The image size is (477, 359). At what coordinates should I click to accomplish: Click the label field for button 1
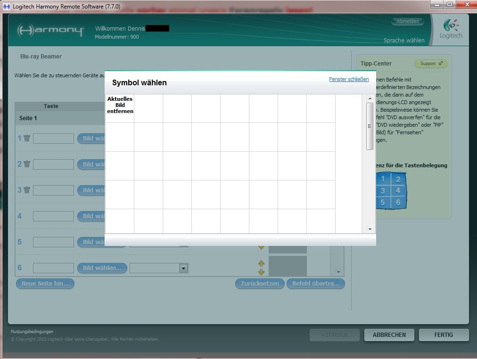pyautogui.click(x=54, y=139)
